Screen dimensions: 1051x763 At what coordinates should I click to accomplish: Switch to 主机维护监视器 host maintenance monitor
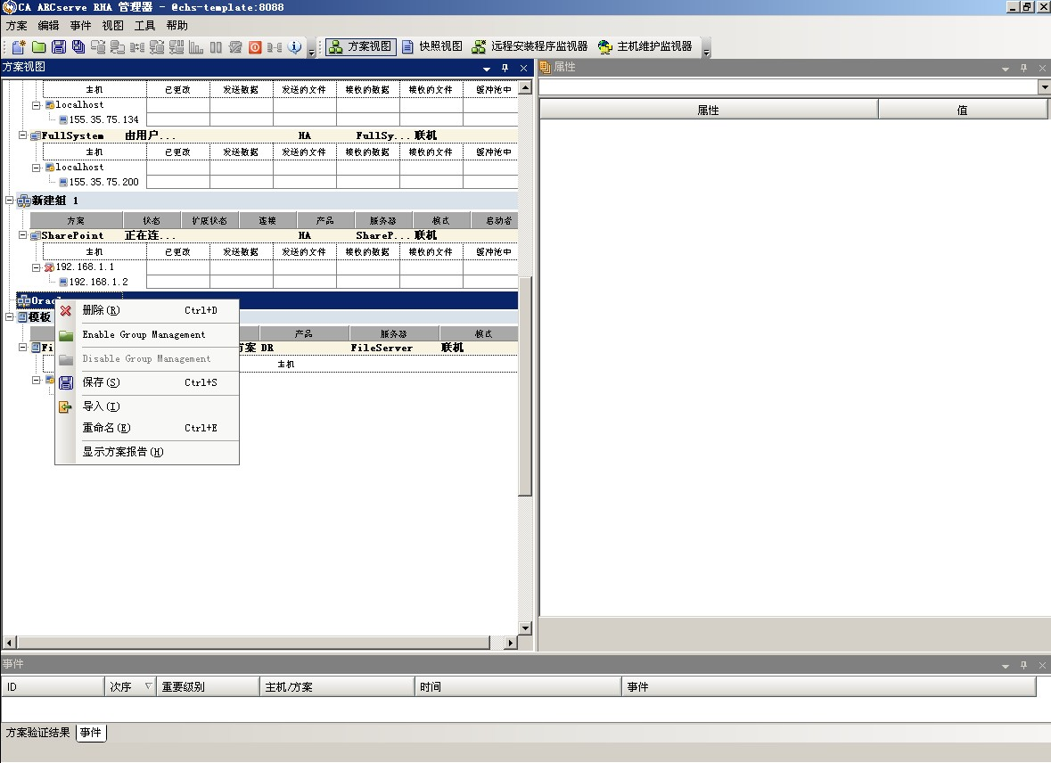click(645, 46)
